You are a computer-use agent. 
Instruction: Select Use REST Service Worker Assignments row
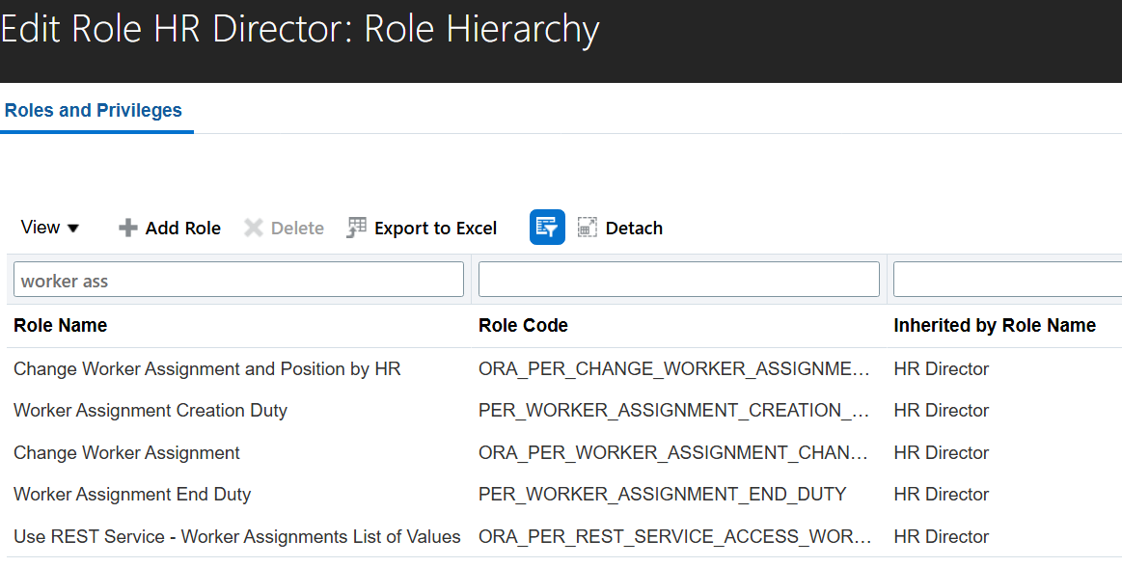coord(236,536)
